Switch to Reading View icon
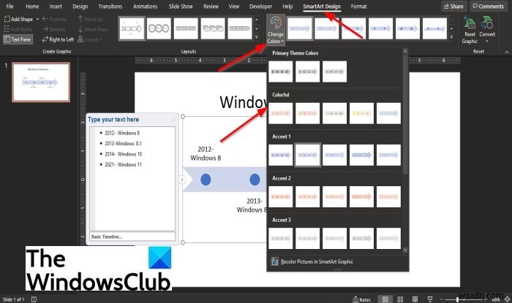This screenshot has height=303, width=512. [415, 299]
